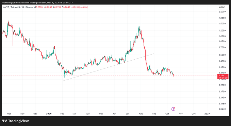
Task: Click the countdown timer 11:51:29 under current price
Action: [x=223, y=78]
